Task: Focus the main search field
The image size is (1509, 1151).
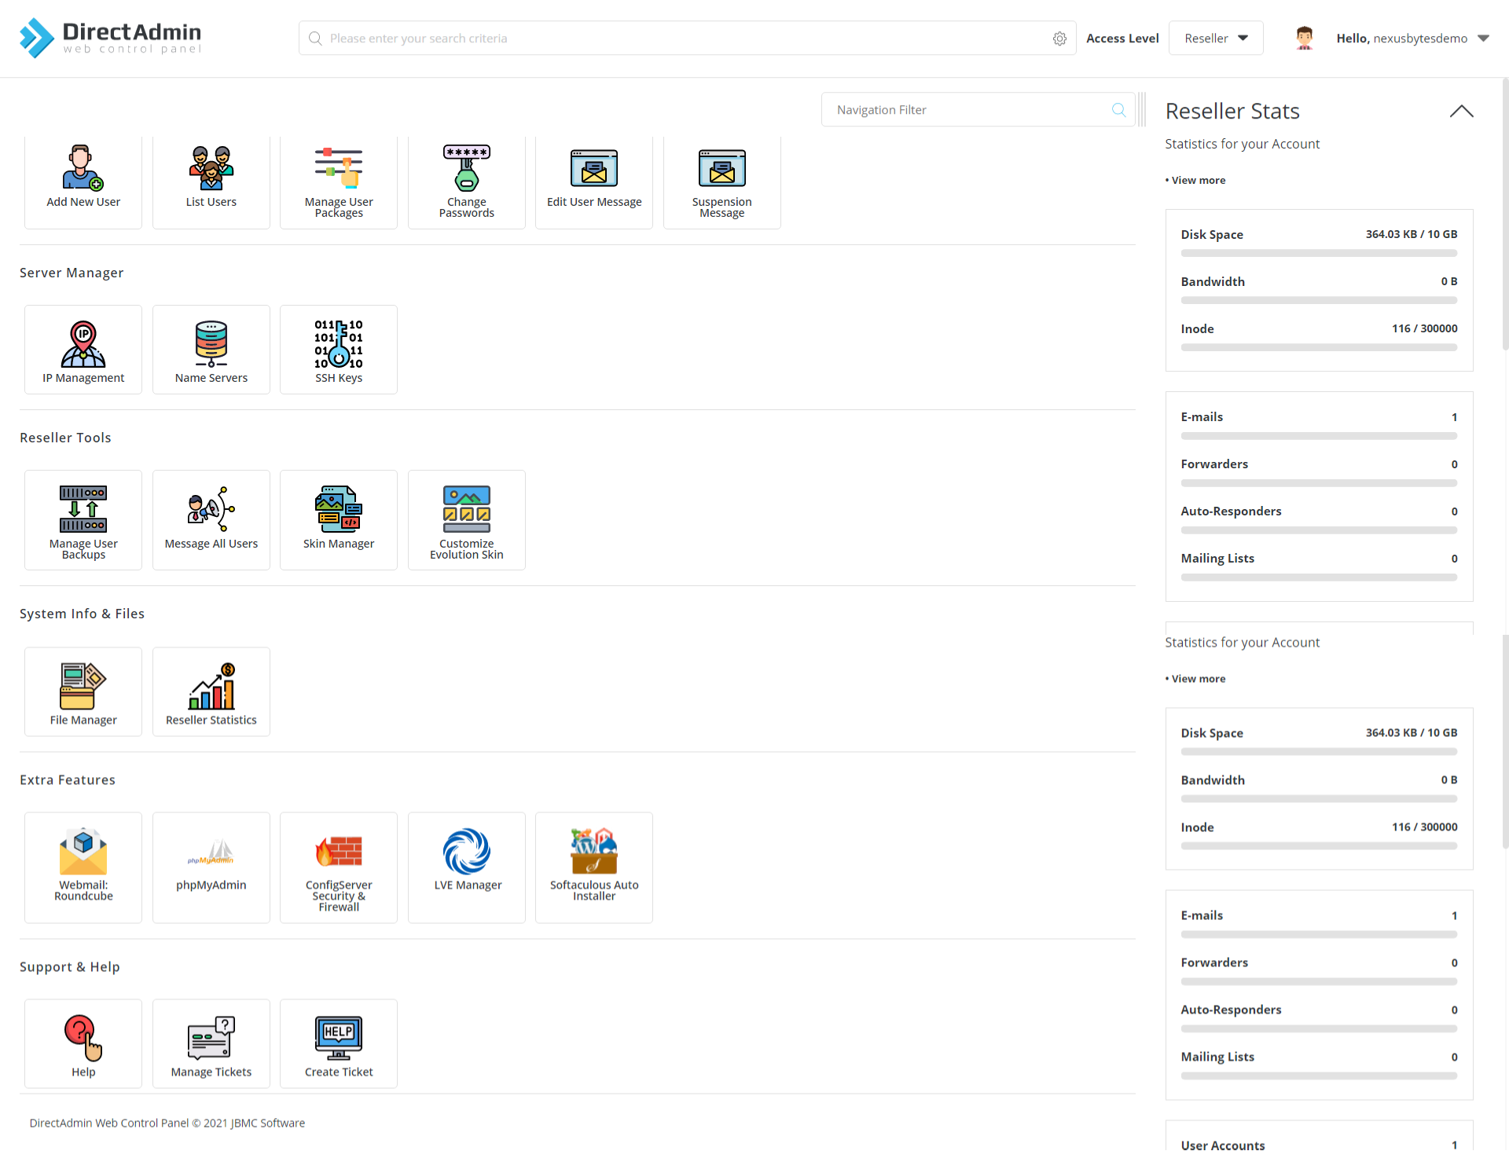Action: tap(688, 38)
